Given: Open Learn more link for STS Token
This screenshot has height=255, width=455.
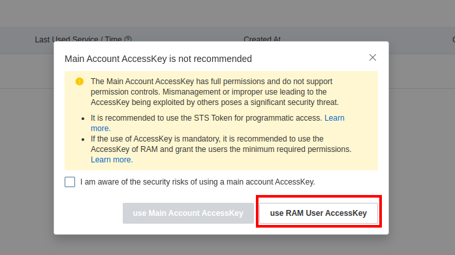Looking at the screenshot, I should tap(334, 118).
